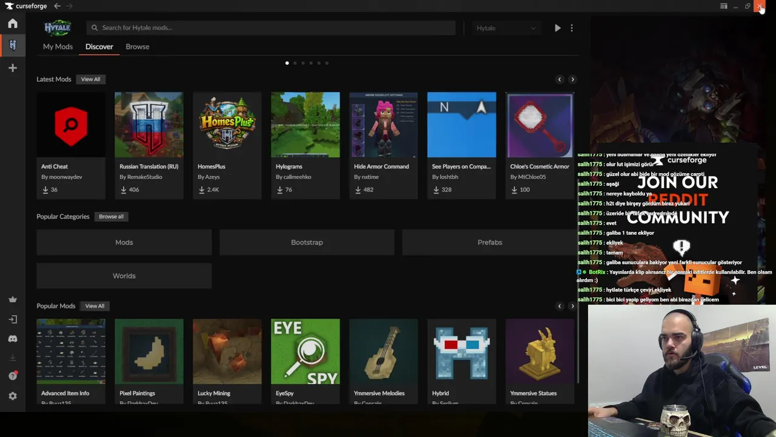Open the Advanced Item Info thumbnail
The width and height of the screenshot is (776, 437).
pyautogui.click(x=71, y=351)
